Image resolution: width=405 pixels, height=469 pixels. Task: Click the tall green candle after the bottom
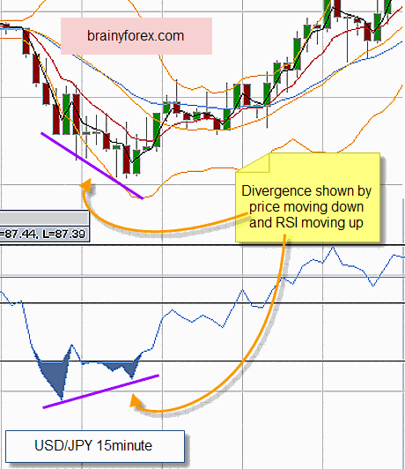pos(157,130)
